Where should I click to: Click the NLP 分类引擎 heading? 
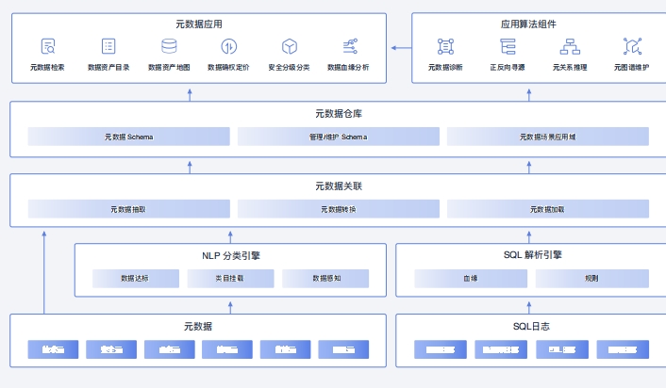coord(231,256)
